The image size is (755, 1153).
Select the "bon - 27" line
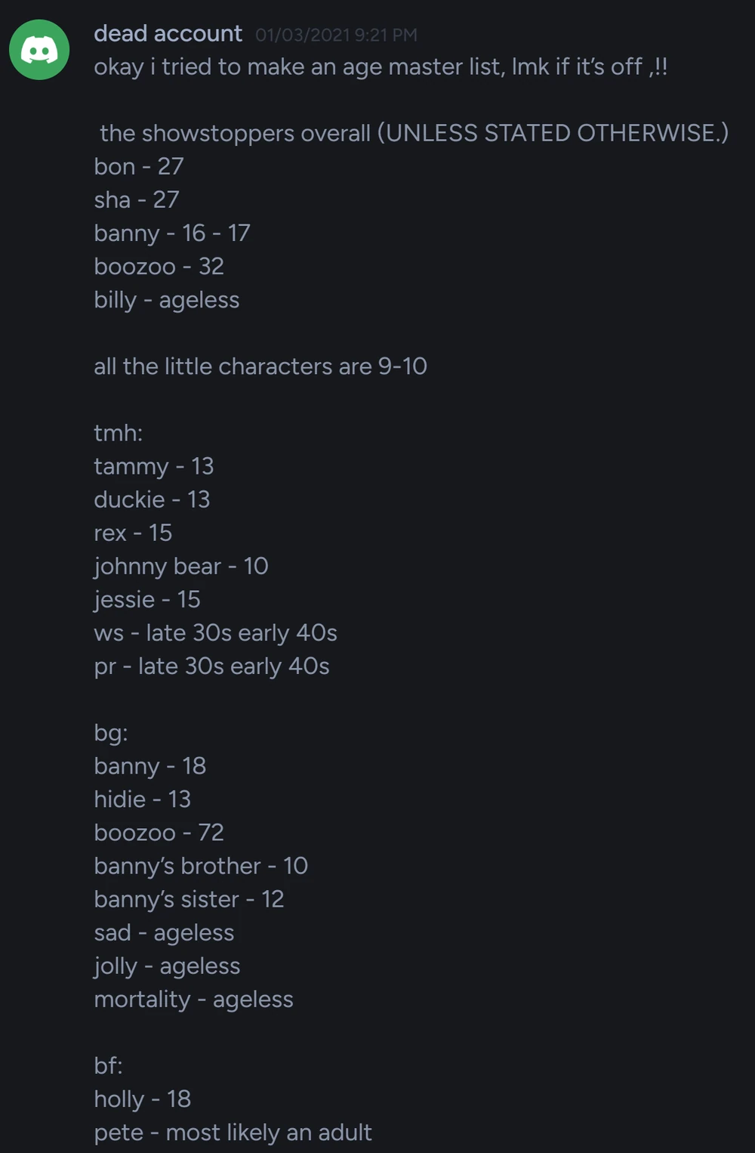139,167
